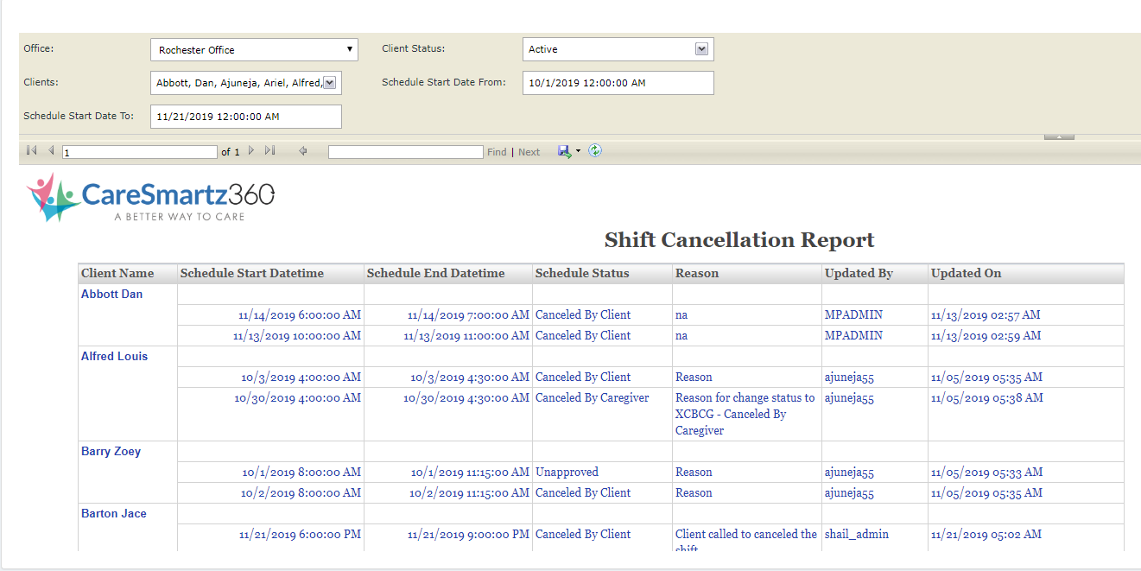Click the Schedule Start Date From field
Screen dimensions: 1141x571
[618, 82]
